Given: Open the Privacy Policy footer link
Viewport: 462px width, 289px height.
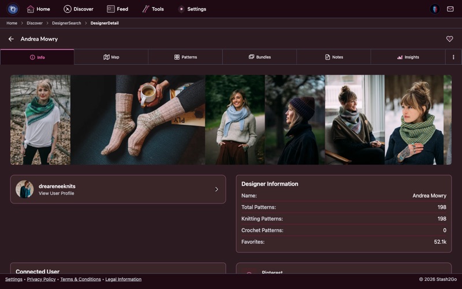Looking at the screenshot, I should pyautogui.click(x=41, y=279).
